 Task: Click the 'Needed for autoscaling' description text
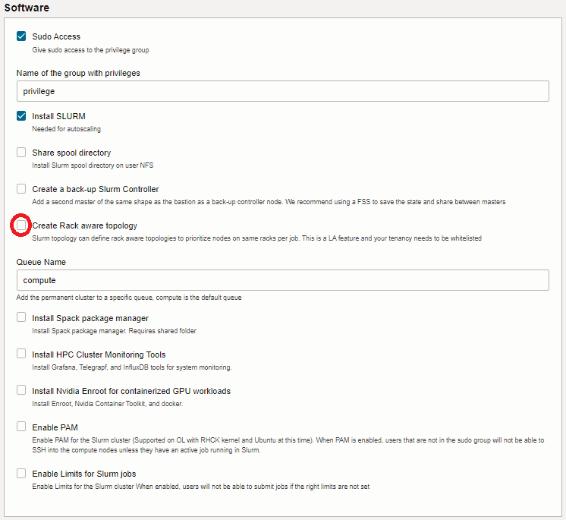[x=66, y=129]
